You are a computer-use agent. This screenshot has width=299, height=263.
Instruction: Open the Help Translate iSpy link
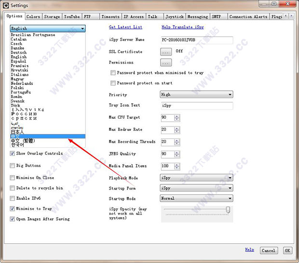pyautogui.click(x=183, y=27)
